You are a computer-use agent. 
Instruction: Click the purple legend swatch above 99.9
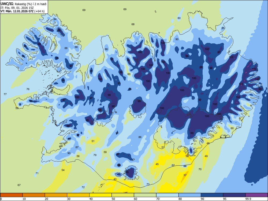(256, 195)
